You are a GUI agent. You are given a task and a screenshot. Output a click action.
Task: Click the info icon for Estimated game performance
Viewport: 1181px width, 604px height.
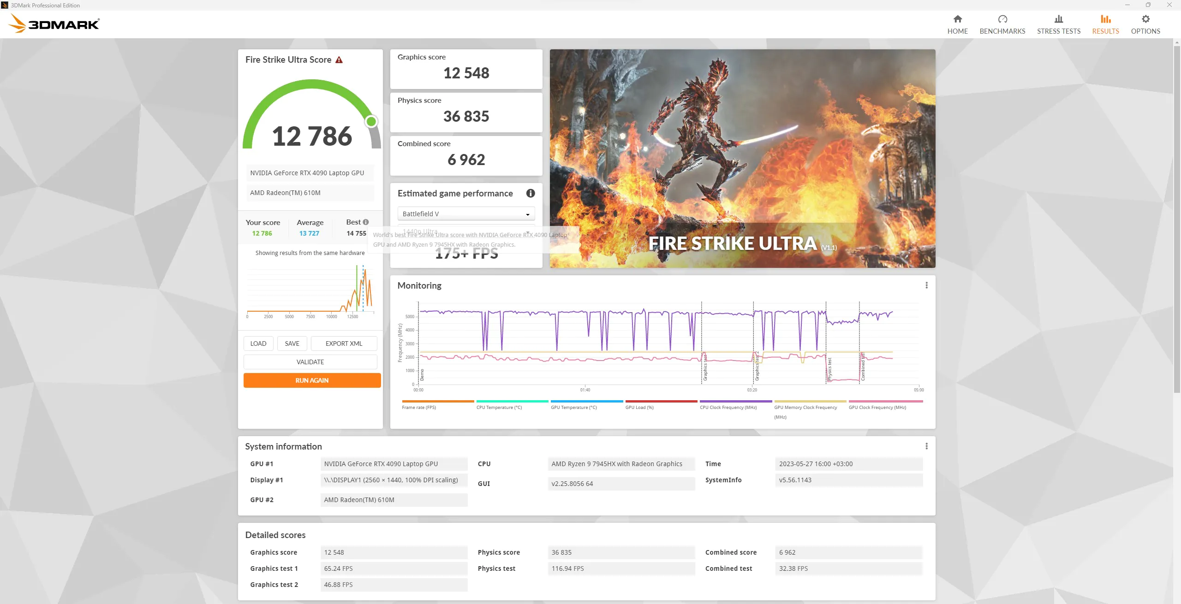pos(530,193)
